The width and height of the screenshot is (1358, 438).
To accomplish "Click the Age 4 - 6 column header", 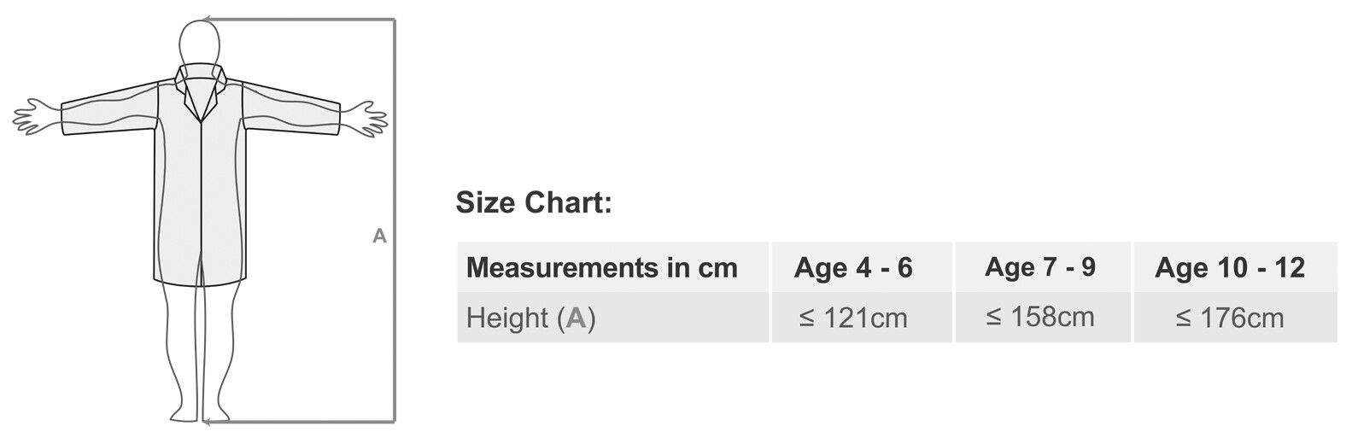I will click(852, 267).
